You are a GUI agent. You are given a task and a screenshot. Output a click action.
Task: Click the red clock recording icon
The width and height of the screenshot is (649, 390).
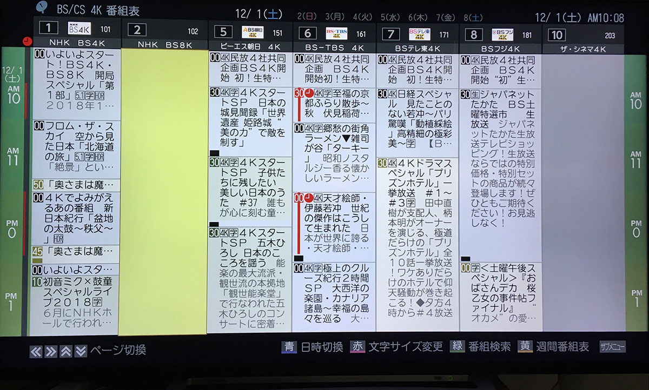28,42
